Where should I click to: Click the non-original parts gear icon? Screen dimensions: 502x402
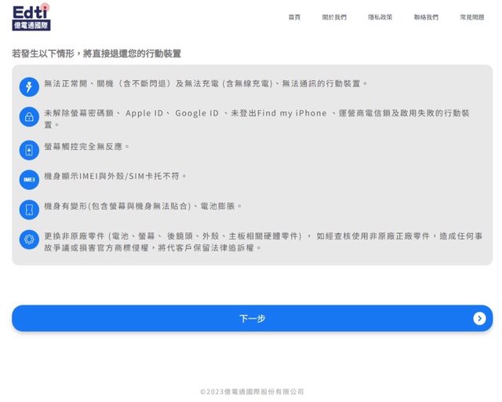pos(29,239)
